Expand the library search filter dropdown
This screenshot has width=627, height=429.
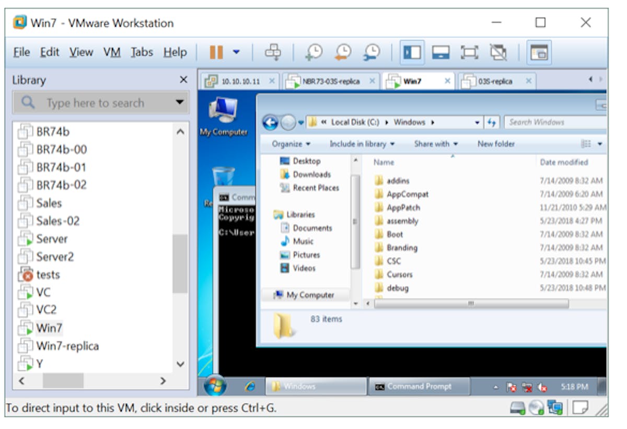tap(180, 102)
